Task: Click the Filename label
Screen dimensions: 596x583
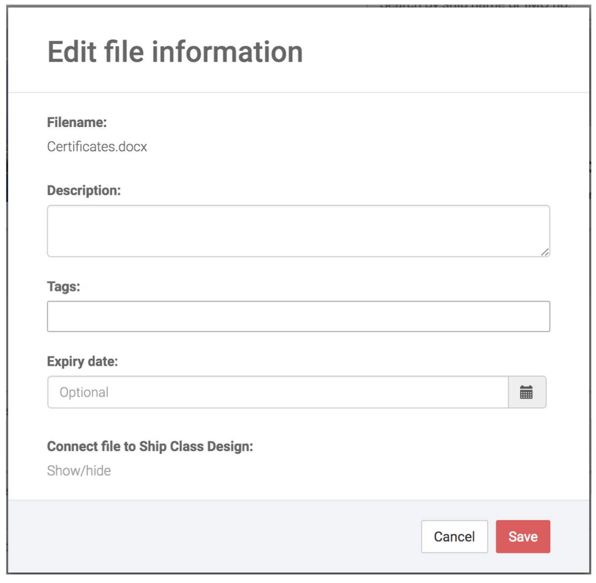Action: pyautogui.click(x=77, y=123)
